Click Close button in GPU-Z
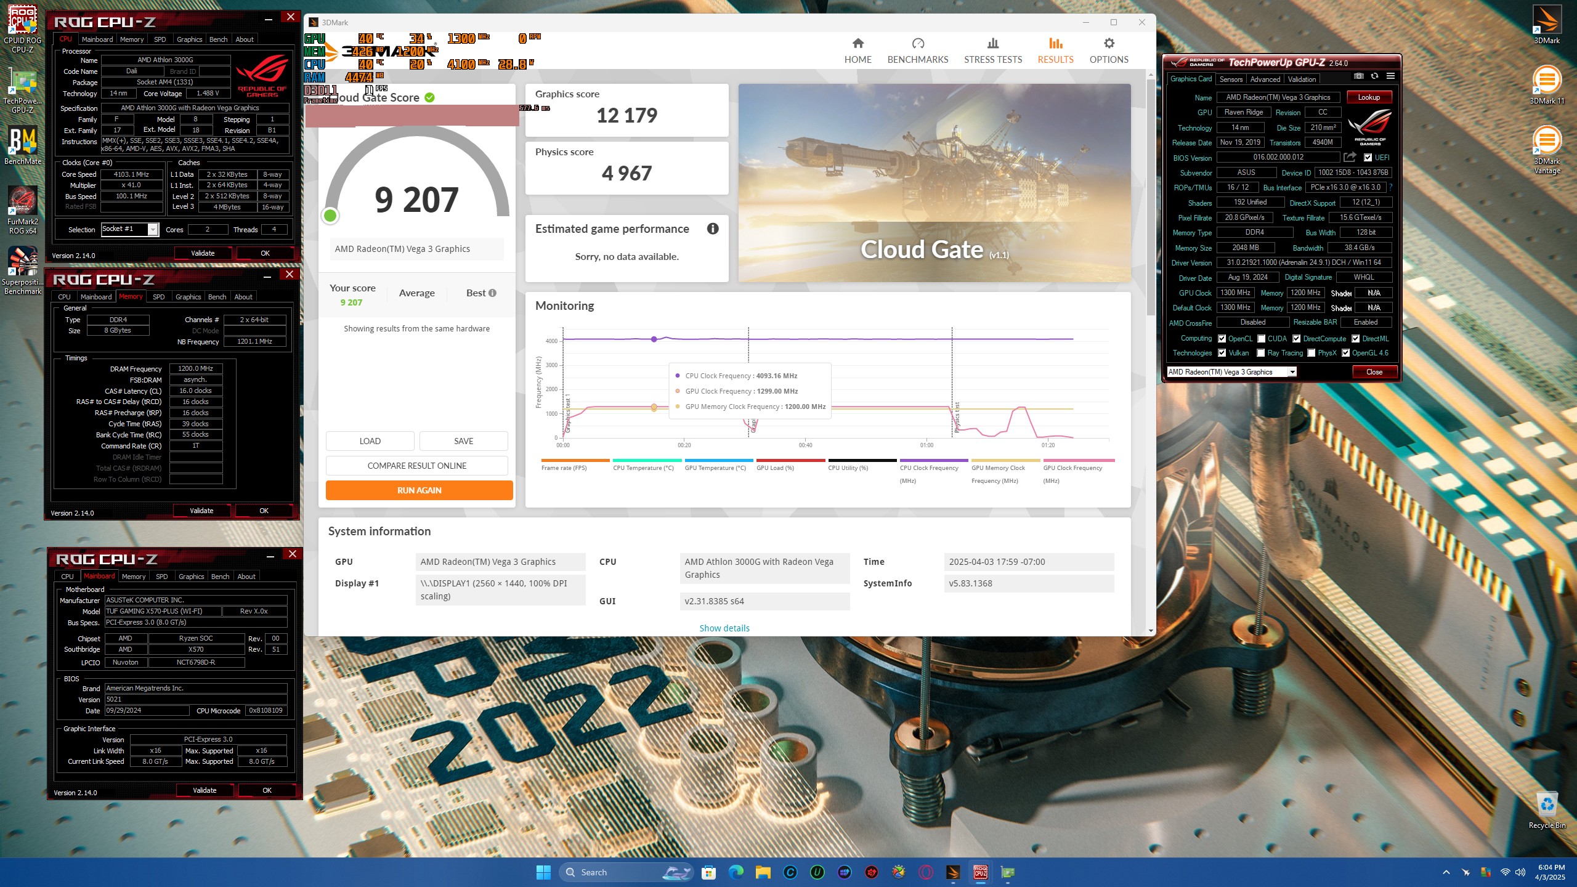The width and height of the screenshot is (1577, 887). click(x=1374, y=372)
